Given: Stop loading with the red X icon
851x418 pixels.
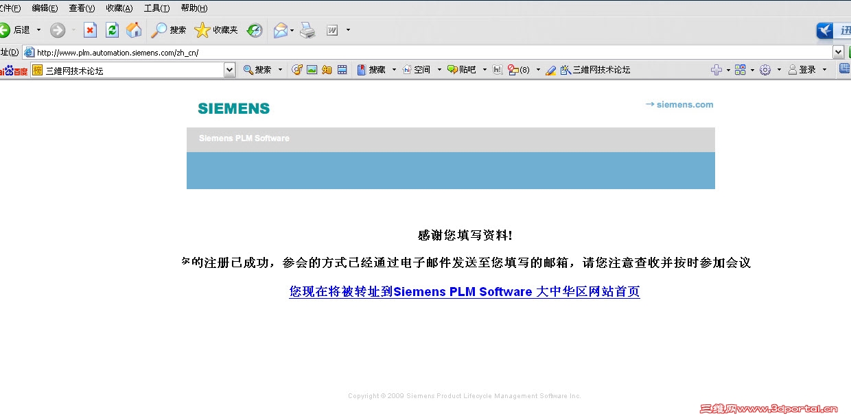Looking at the screenshot, I should click(x=90, y=30).
